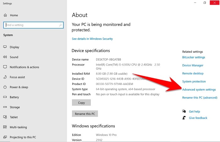Open Rename this PC (advanced) link
This screenshot has width=220, height=142.
pyautogui.click(x=200, y=97)
